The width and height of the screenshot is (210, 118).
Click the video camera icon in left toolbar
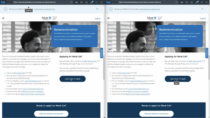coord(81,2)
